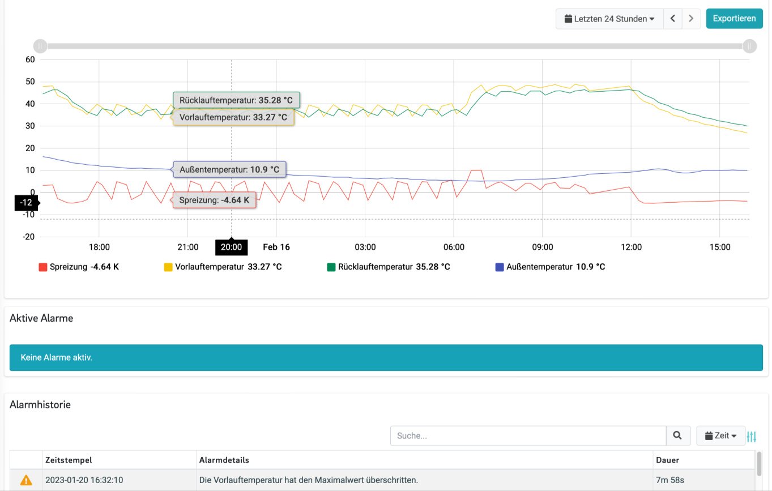
Task: Grab the right range slider handle
Action: 749,46
